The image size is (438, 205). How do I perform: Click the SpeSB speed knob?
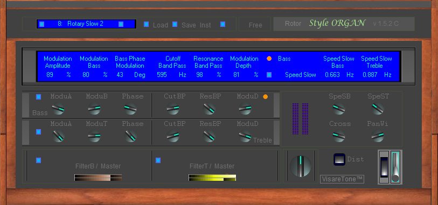pos(339,109)
